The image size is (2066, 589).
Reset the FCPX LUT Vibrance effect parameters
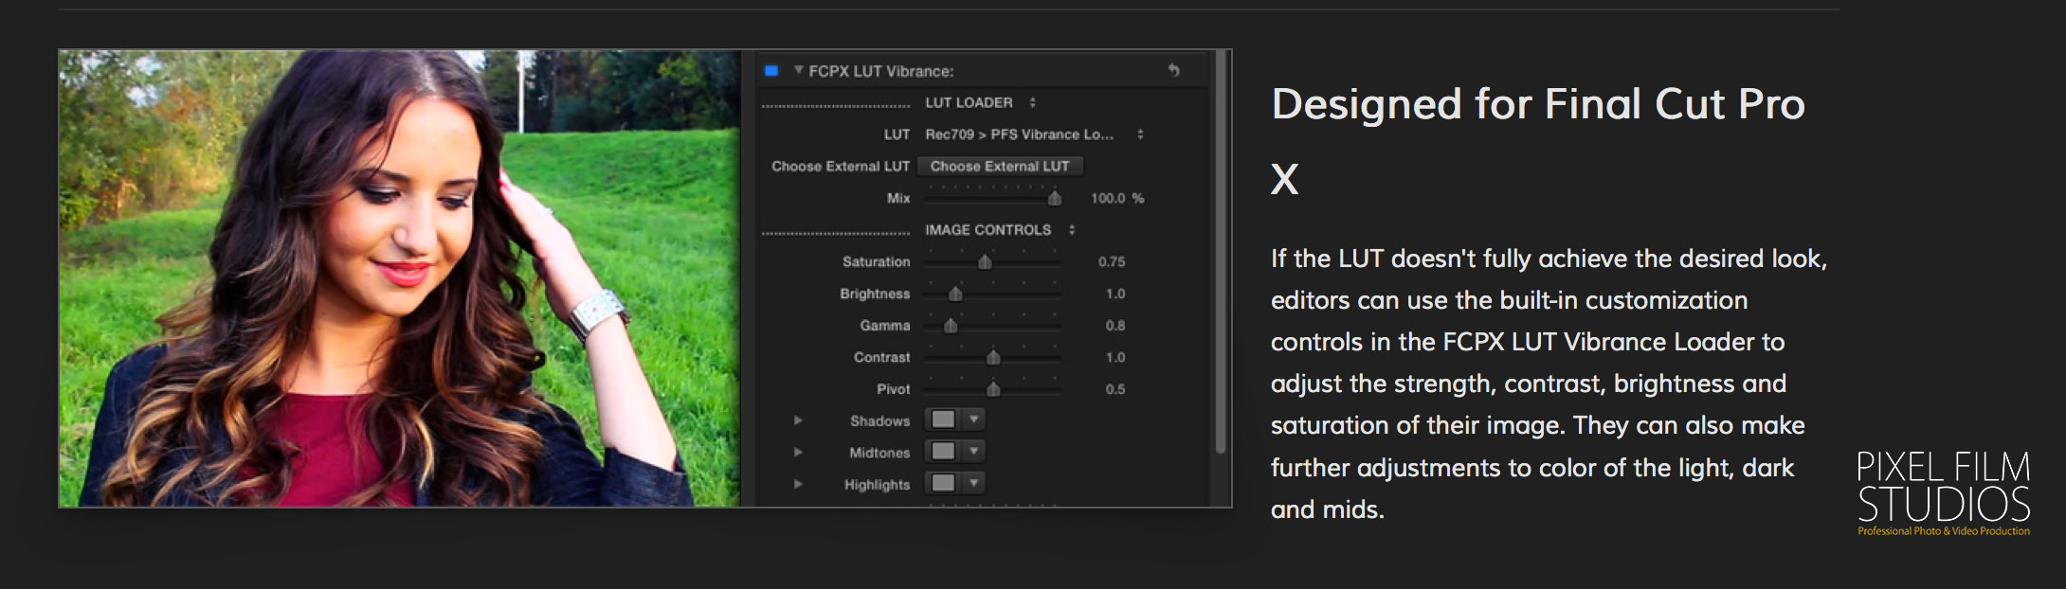tap(1173, 70)
